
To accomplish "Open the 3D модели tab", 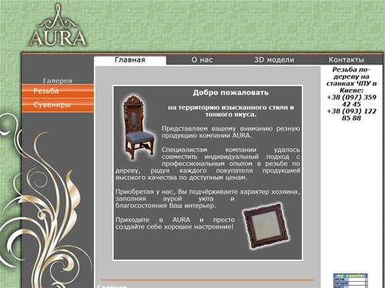I will [274, 60].
